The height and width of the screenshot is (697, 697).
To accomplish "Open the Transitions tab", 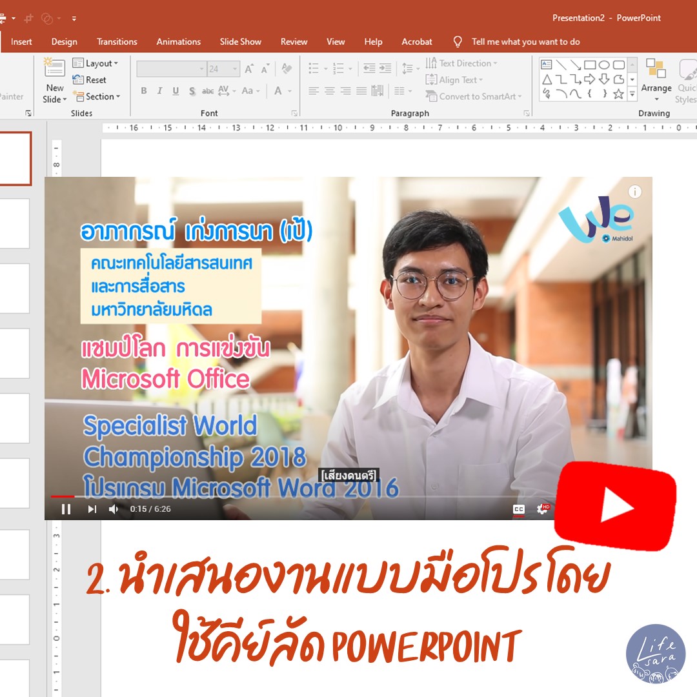I will [117, 42].
